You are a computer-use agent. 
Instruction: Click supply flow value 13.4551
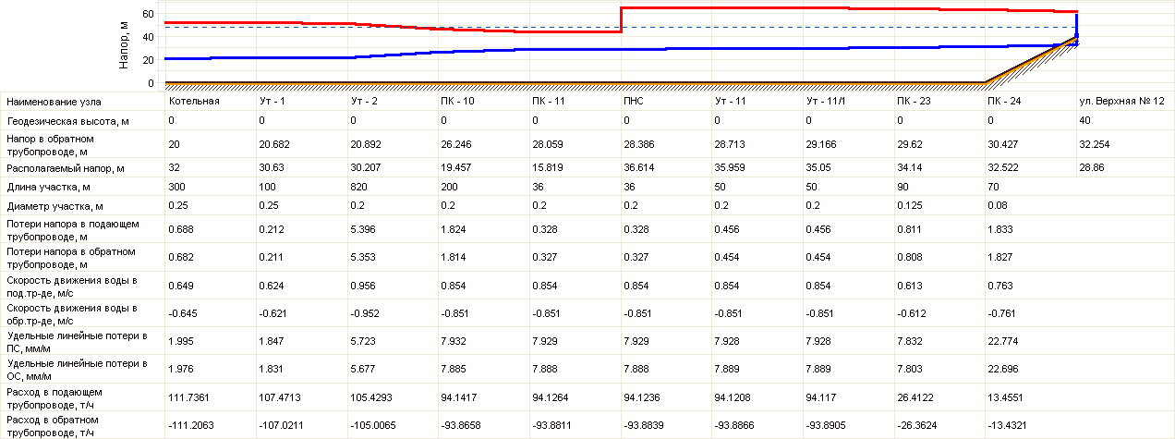(1007, 398)
